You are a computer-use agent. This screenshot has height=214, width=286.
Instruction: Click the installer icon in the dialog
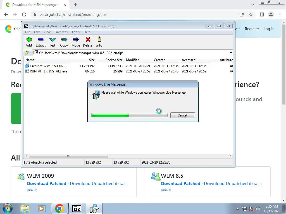coord(96,95)
